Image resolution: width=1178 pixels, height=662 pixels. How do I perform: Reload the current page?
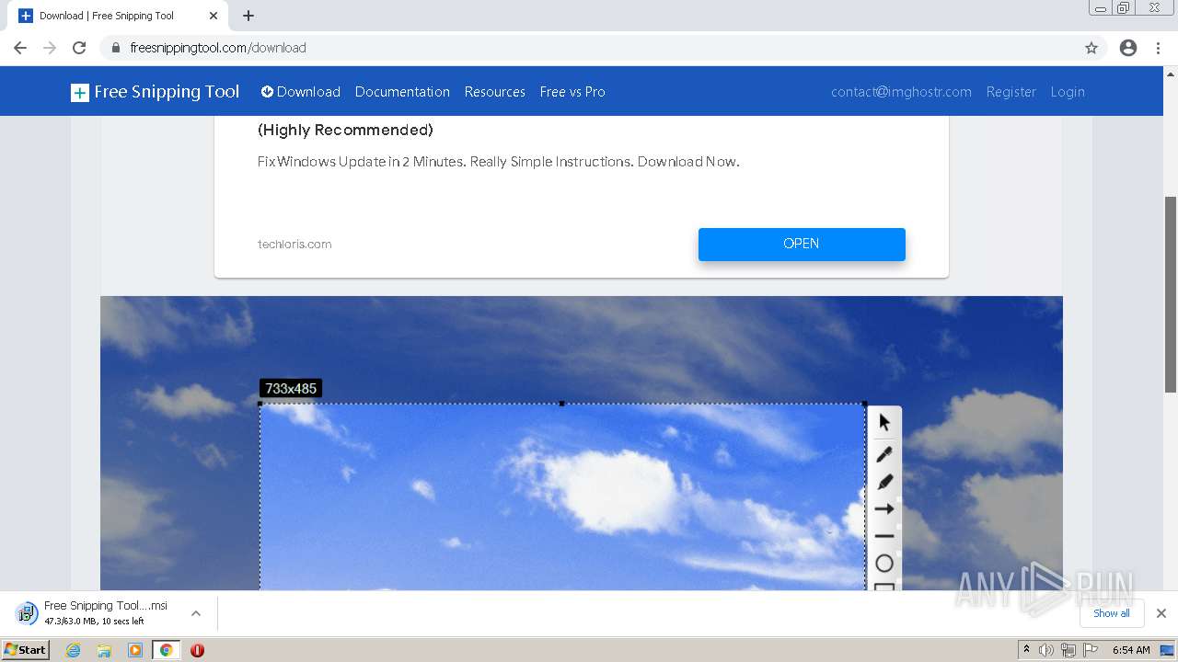(79, 48)
